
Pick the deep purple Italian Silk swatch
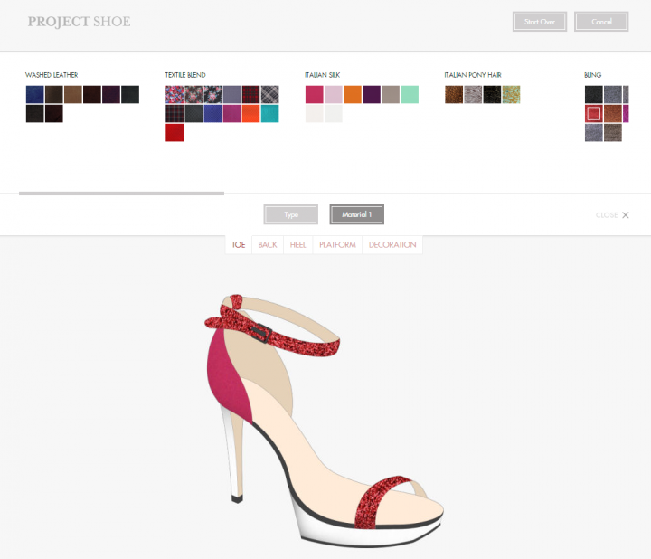372,95
